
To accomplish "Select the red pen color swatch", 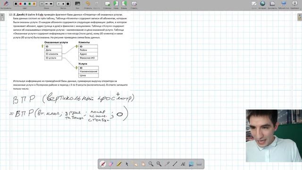I will pyautogui.click(x=20, y=4).
